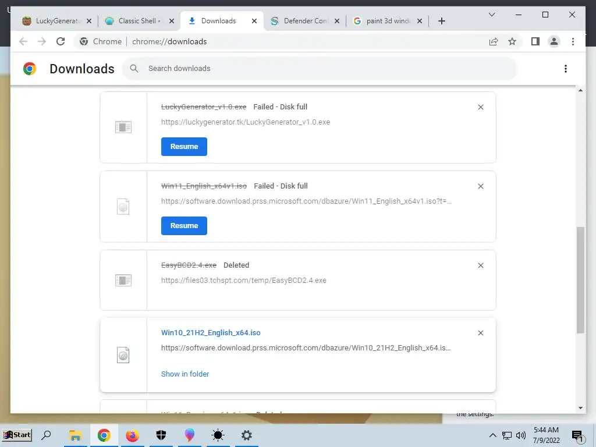596x447 pixels.
Task: Open taskbar search magnifier
Action: click(x=47, y=435)
